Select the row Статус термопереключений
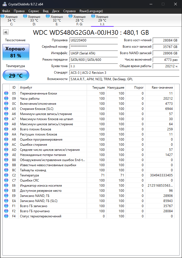Viewport: 182px width, 258px height. 89,216
